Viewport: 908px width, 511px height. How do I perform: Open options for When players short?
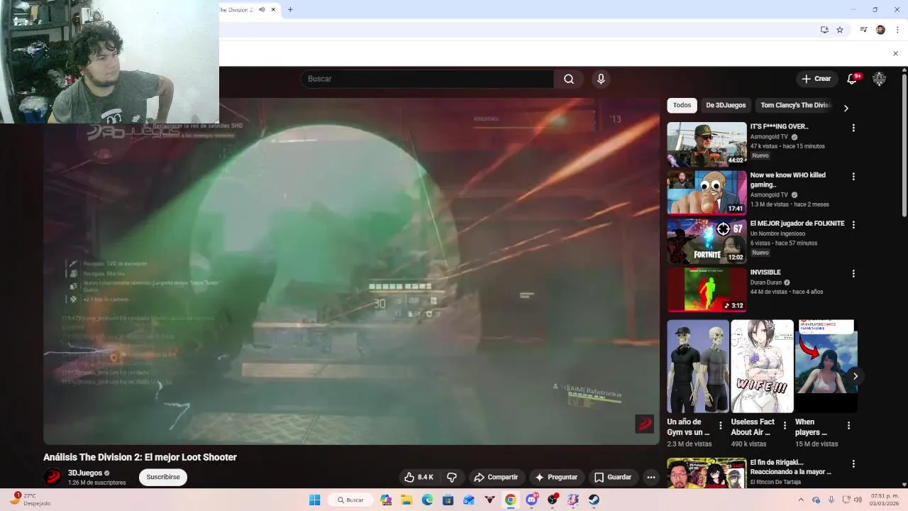coord(848,426)
